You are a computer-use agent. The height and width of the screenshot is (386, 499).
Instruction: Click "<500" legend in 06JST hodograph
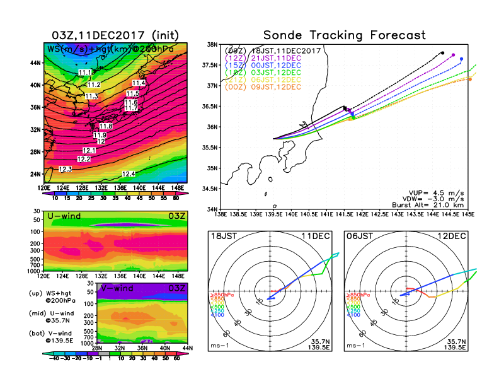353,307
